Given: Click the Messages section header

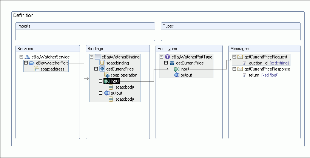Looking at the screenshot, I should point(265,49).
